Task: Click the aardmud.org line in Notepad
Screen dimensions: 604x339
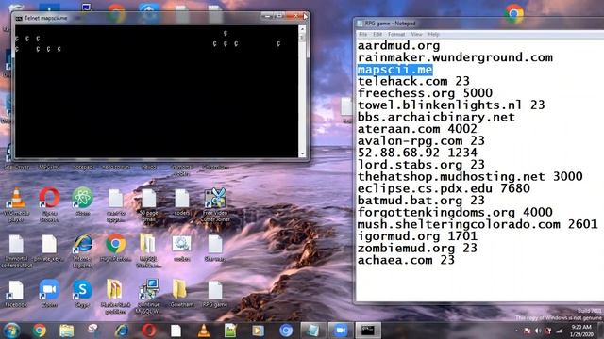Action: tap(398, 46)
